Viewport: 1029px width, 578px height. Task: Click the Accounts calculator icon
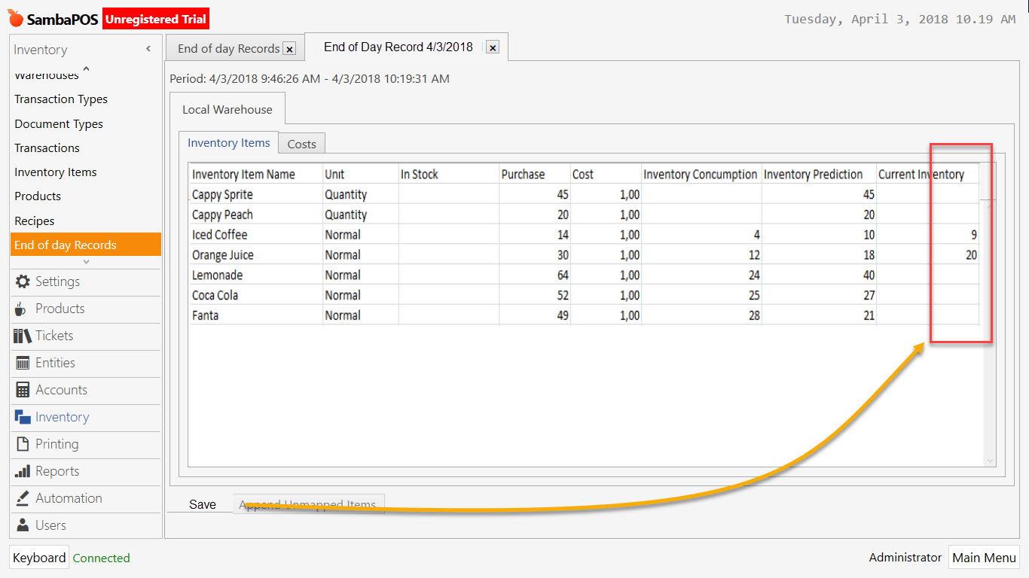click(x=23, y=390)
